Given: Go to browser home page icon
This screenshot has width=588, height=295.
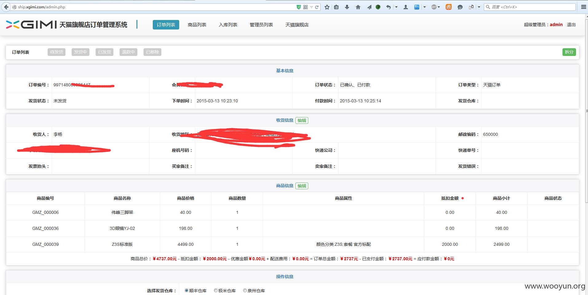Looking at the screenshot, I should point(358,7).
